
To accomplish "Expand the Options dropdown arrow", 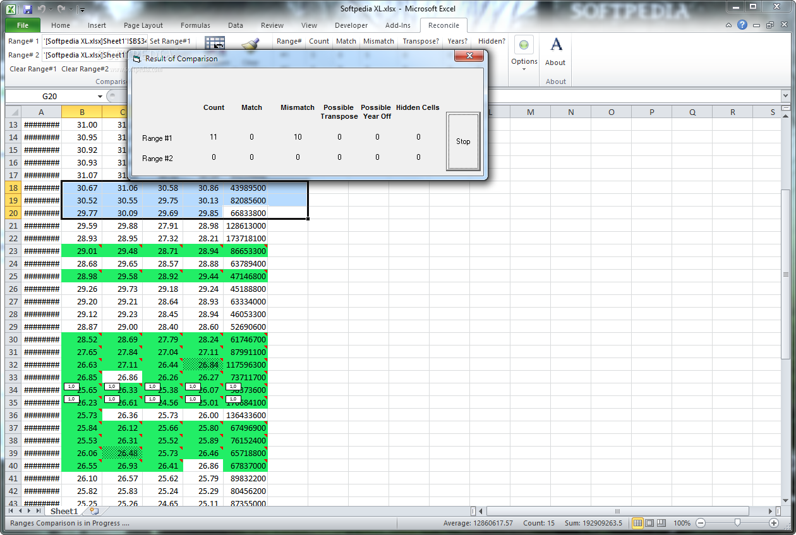I will pyautogui.click(x=524, y=68).
